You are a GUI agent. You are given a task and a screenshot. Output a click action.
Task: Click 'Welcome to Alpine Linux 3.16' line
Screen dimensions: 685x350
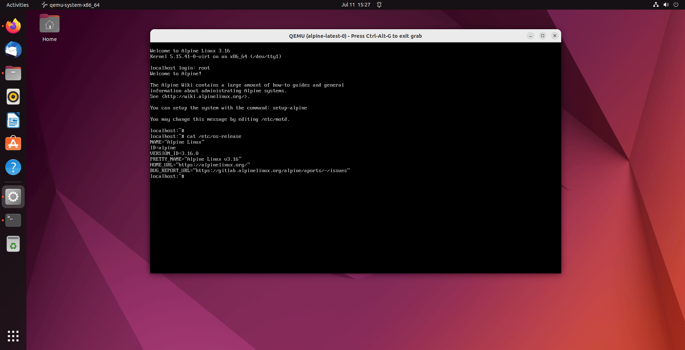point(190,51)
